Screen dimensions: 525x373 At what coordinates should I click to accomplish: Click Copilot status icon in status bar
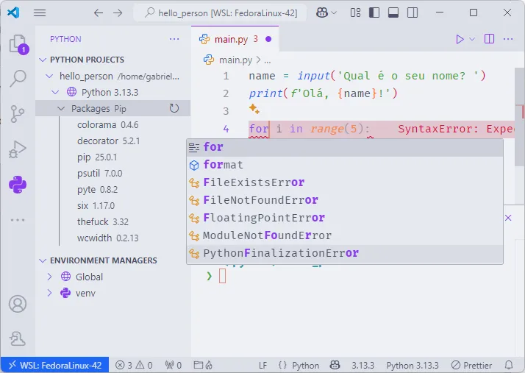[335, 365]
